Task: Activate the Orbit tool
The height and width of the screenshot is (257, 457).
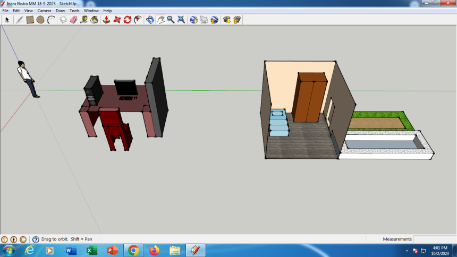Action: [x=150, y=20]
